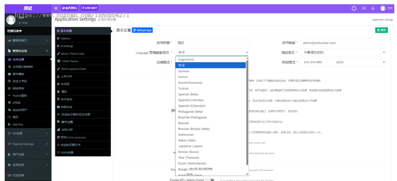Click the 应用设置 gears icon in sidebar

click(x=9, y=60)
